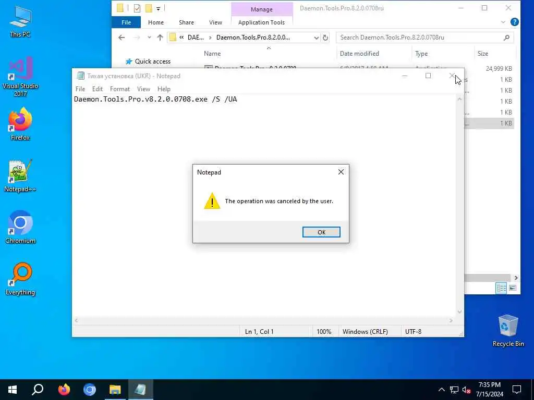Sort by Type column header
Image resolution: width=534 pixels, height=400 pixels.
point(421,54)
